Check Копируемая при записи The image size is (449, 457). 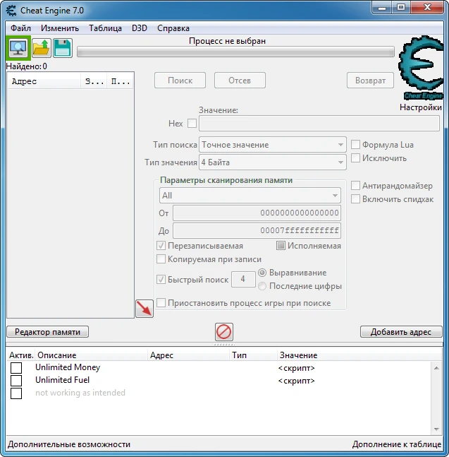click(x=161, y=259)
